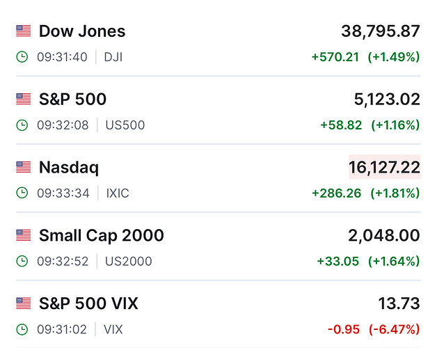Click the US flag beside Small Cap 2000
This screenshot has width=437, height=348.
(x=24, y=236)
